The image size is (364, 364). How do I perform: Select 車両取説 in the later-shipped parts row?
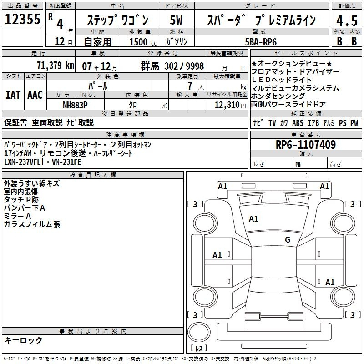[x=47, y=122]
